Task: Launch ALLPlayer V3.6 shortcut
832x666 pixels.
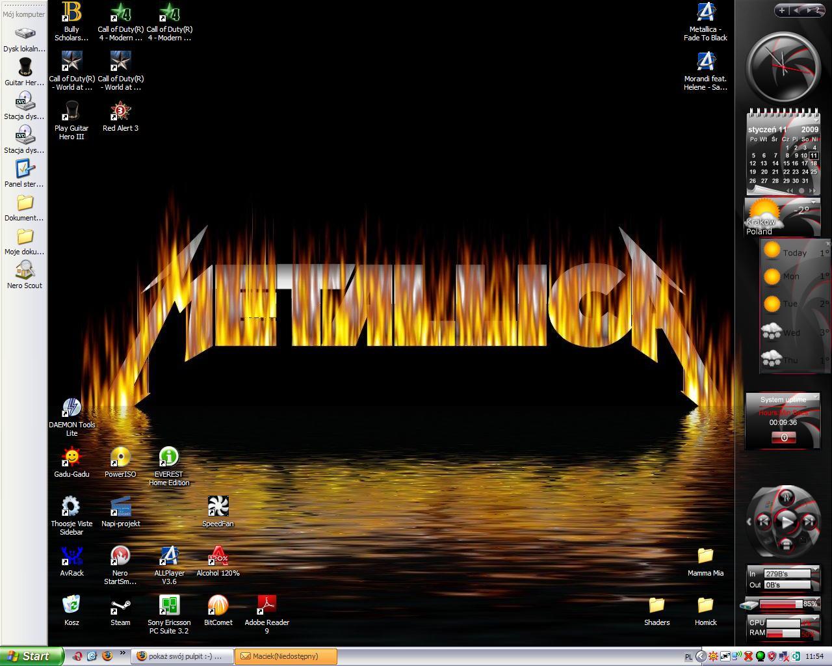Action: (169, 566)
